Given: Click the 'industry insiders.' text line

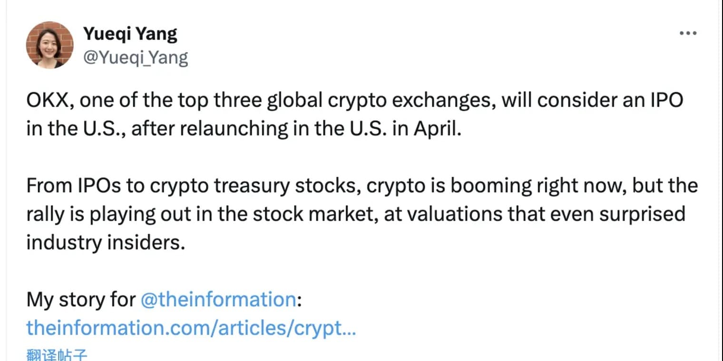Looking at the screenshot, I should coord(105,243).
